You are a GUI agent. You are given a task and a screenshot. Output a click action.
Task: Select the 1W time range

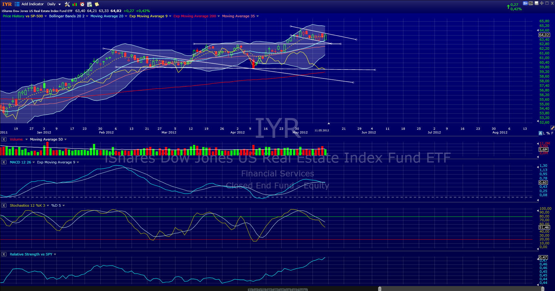click(x=288, y=290)
